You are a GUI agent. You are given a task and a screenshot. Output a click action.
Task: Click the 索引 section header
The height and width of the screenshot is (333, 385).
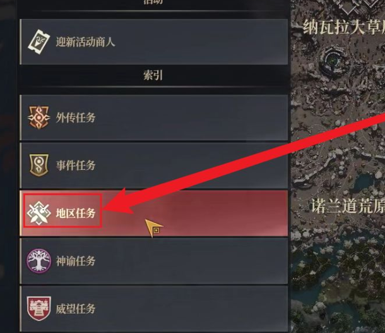tap(153, 75)
